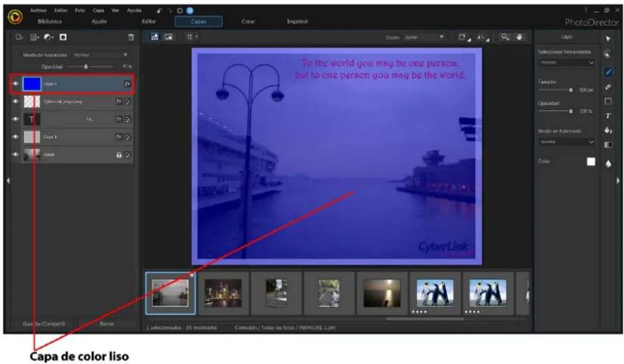Open fx effects for CyberLink logo layer
This screenshot has height=364, width=624.
pos(119,102)
